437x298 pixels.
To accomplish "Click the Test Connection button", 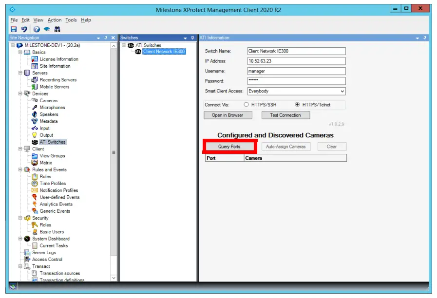I will [x=285, y=115].
